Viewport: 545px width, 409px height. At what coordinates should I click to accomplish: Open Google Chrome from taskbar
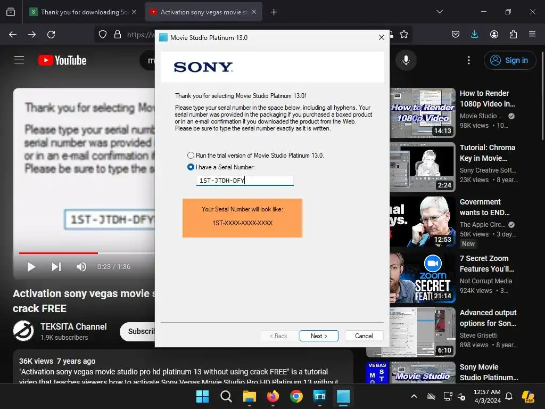[296, 396]
